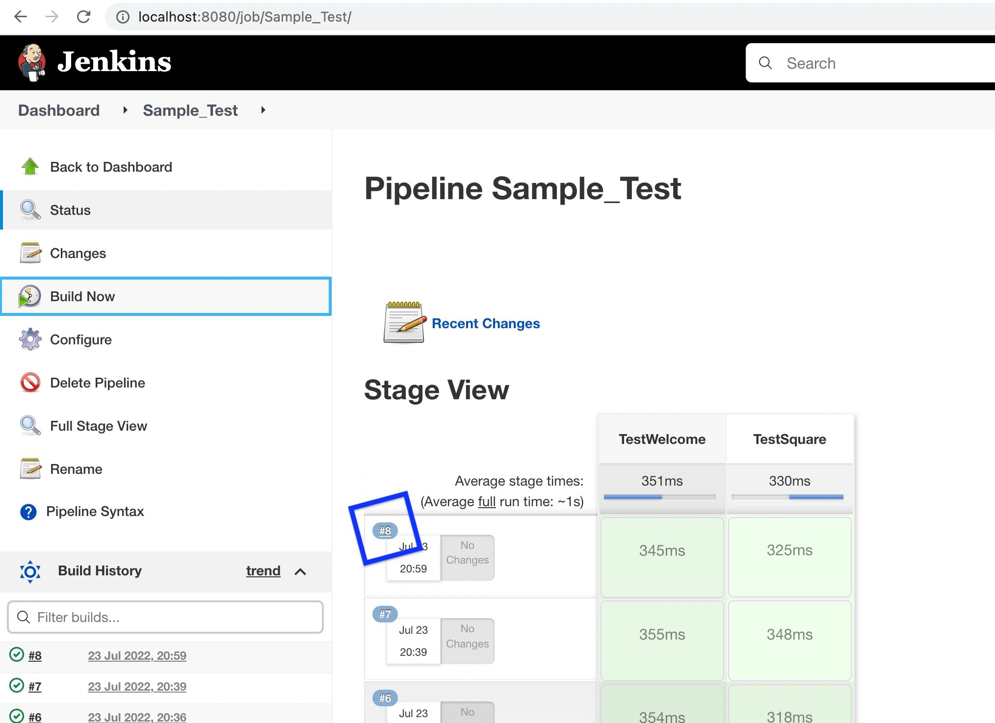Open the trend link in Build History
Image resolution: width=995 pixels, height=723 pixels.
(263, 571)
